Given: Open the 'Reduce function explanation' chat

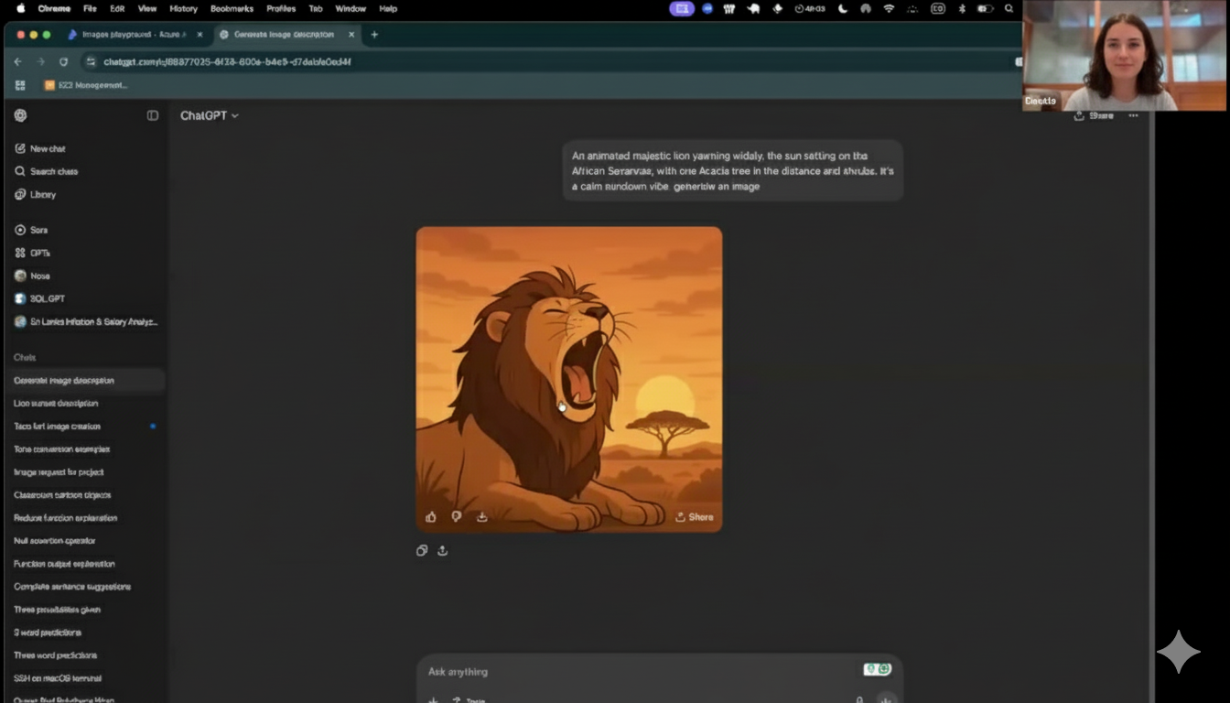Looking at the screenshot, I should 65,517.
